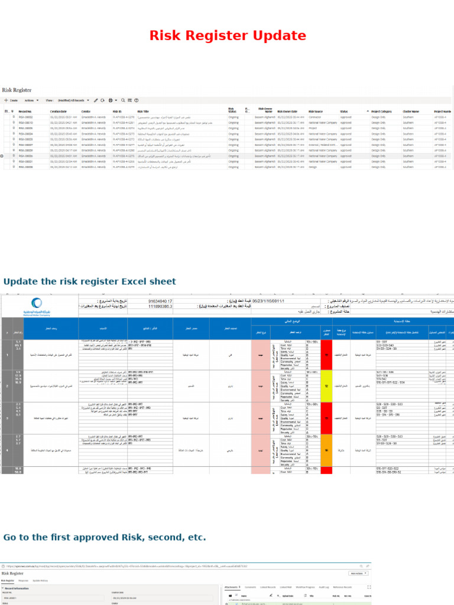Switch to the Responses tab
Viewport: 454px width, 605px height.
(x=24, y=581)
